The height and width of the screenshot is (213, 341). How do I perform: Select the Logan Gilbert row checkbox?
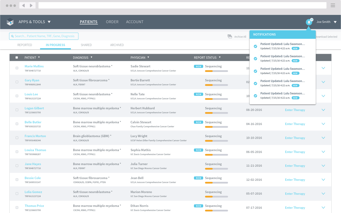[17, 110]
